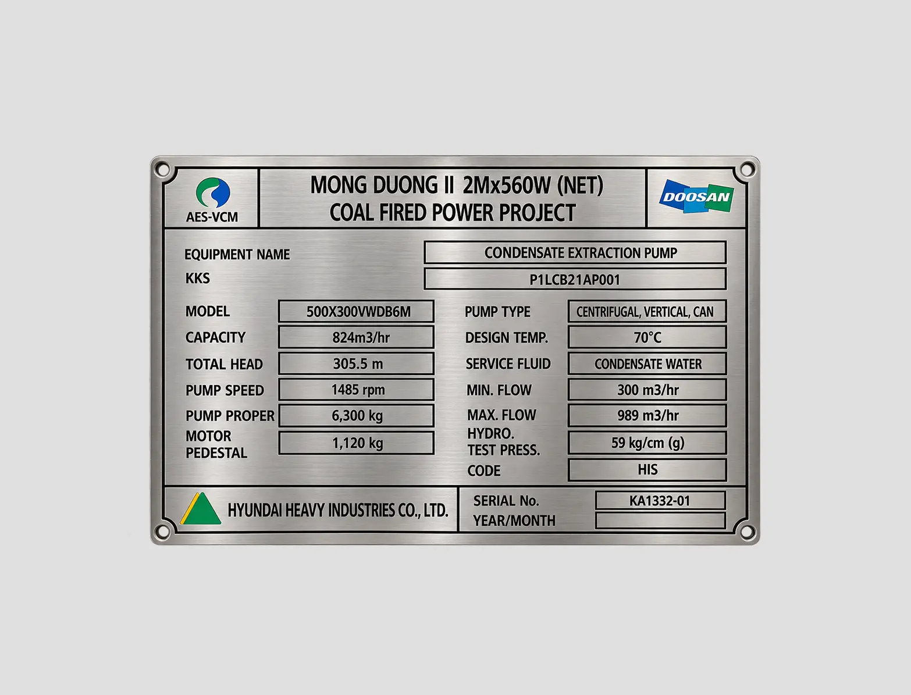
Task: Click the 'CAPACITY' label
Action: [215, 338]
